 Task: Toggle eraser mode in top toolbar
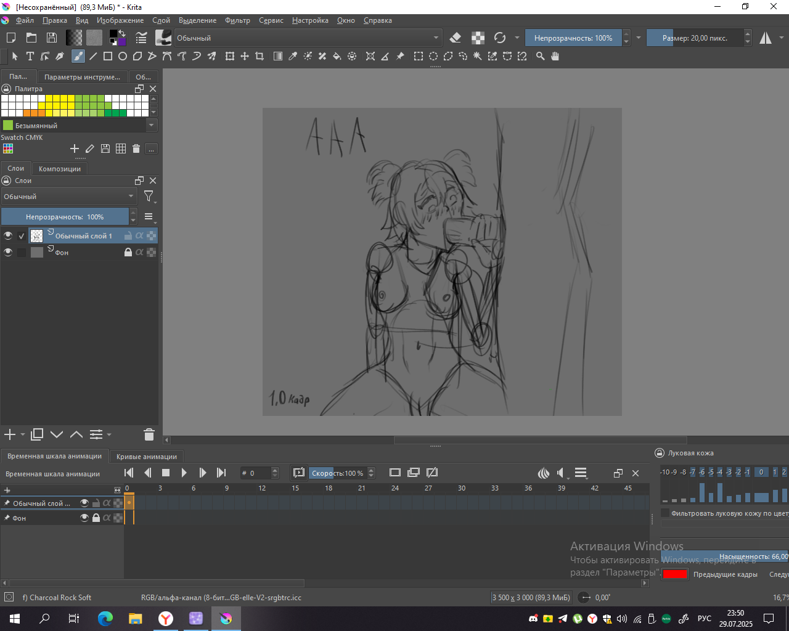point(456,38)
